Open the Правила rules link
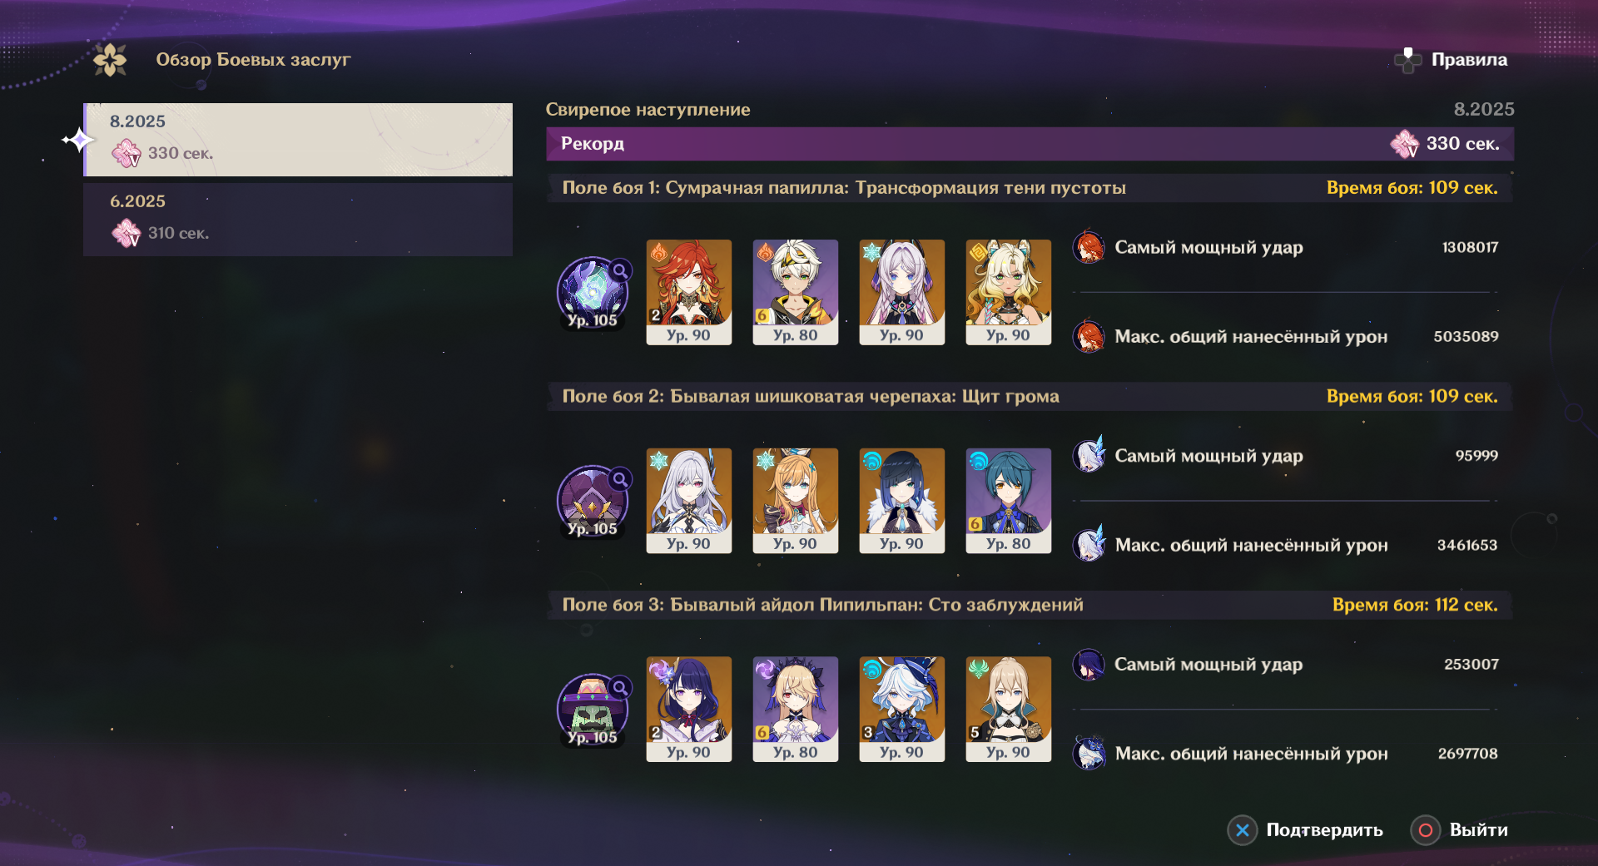This screenshot has width=1598, height=866. [x=1469, y=60]
